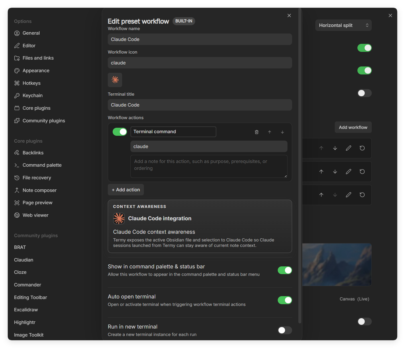Viewport: 405px width, 348px height.
Task: Click the Add action button
Action: [126, 190]
